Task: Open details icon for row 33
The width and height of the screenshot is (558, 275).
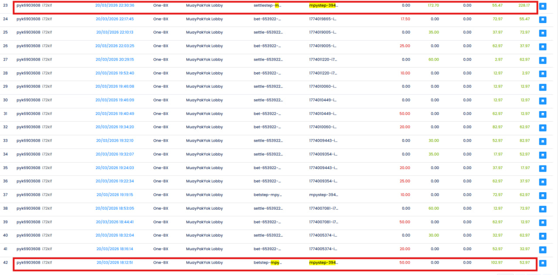Action: 542,142
